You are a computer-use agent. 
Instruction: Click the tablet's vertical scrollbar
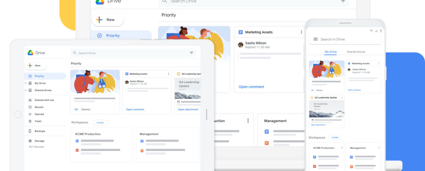pos(207,114)
